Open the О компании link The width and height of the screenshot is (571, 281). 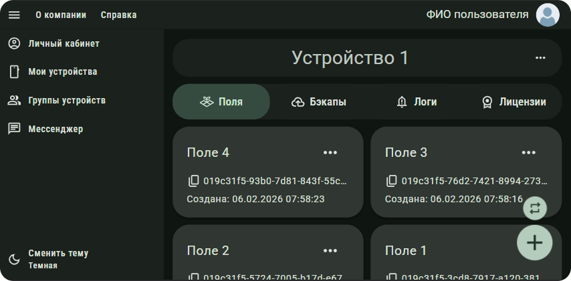pos(61,15)
